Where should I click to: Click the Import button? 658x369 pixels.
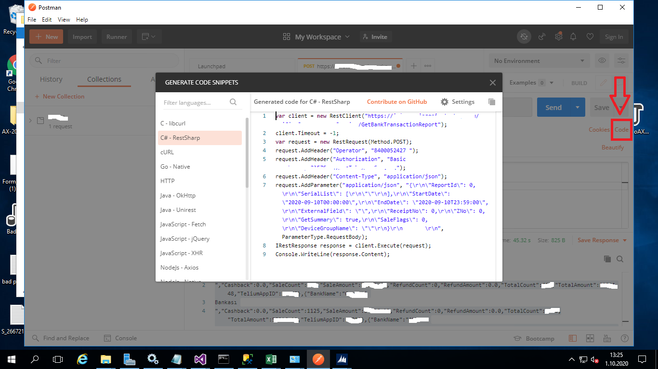(82, 37)
